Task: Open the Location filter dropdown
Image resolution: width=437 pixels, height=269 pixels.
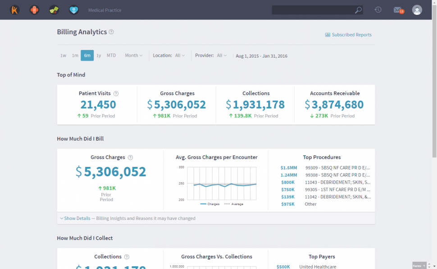Action: (180, 55)
